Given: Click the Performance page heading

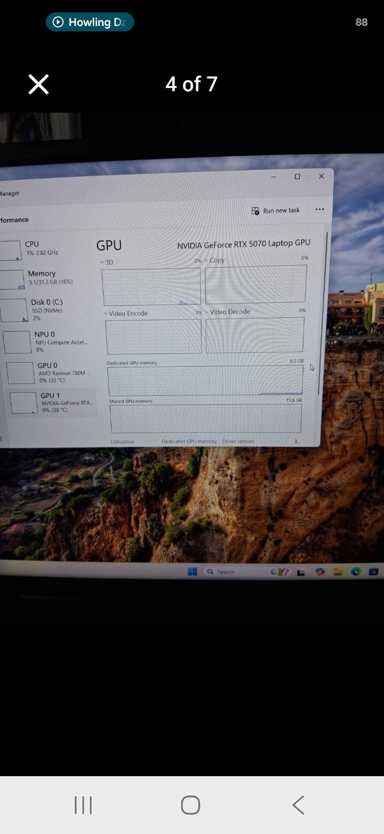Looking at the screenshot, I should 14,220.
